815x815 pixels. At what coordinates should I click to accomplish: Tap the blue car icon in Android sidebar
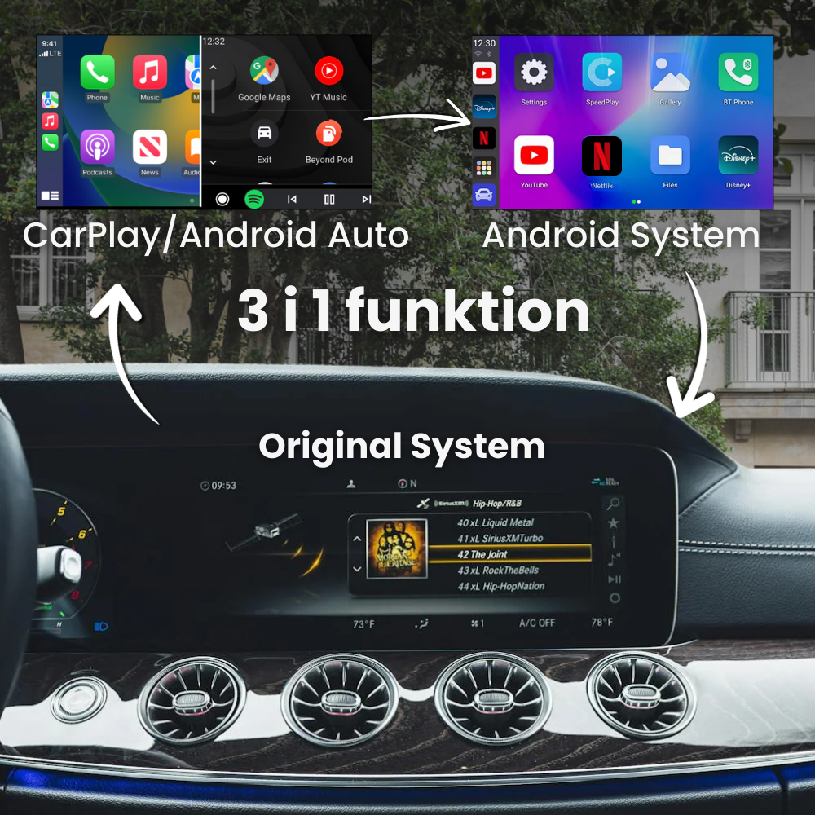484,195
